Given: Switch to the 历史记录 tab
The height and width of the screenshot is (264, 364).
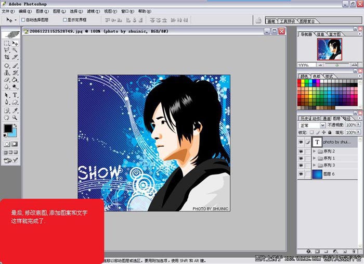Looking at the screenshot, I should (x=306, y=118).
